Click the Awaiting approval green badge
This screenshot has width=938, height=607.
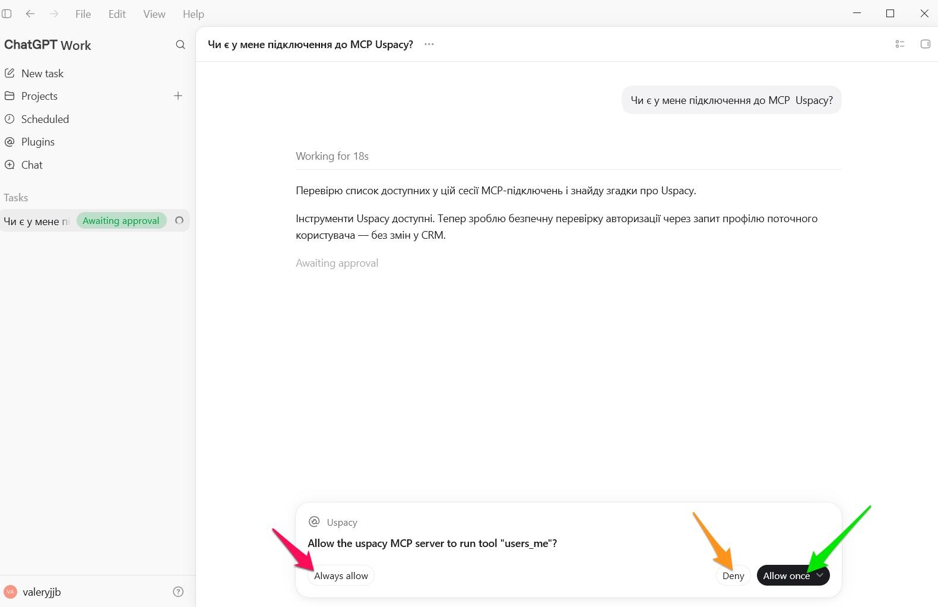pyautogui.click(x=121, y=221)
